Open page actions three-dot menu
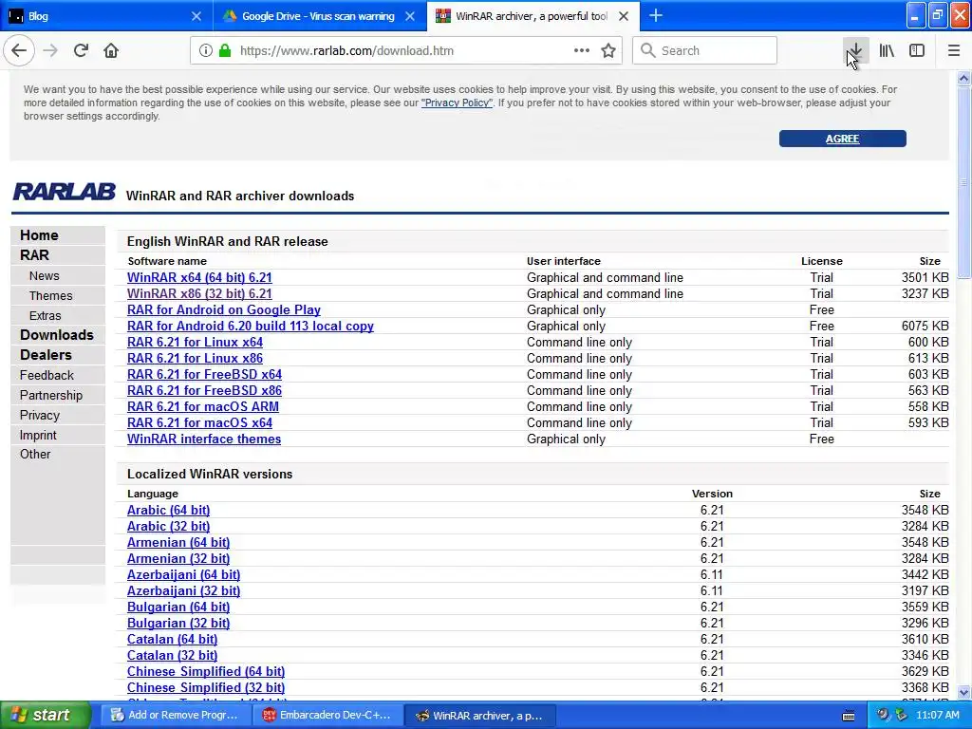Screen dimensions: 972x729 point(582,51)
